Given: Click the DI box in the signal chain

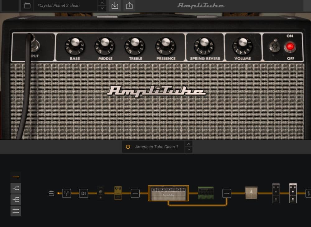Looking at the screenshot, I should click(83, 193).
